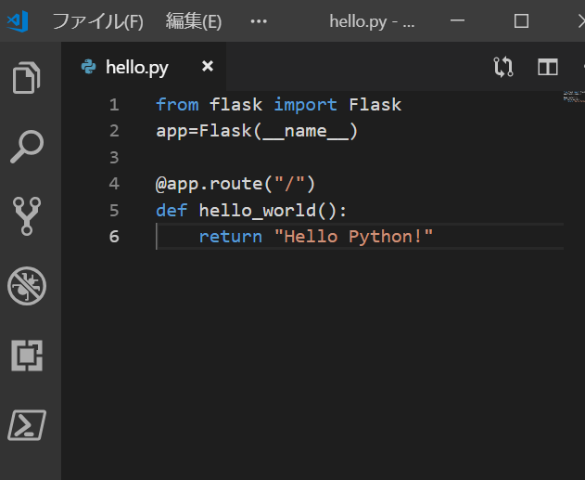Viewport: 585px width, 480px height.
Task: Open the Extensions view
Action: tap(28, 356)
